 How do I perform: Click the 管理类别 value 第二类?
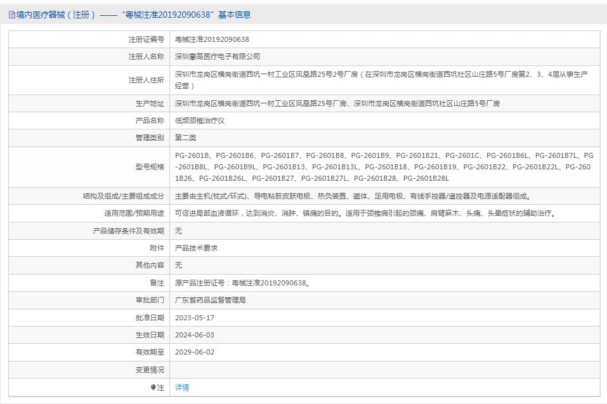tap(186, 138)
